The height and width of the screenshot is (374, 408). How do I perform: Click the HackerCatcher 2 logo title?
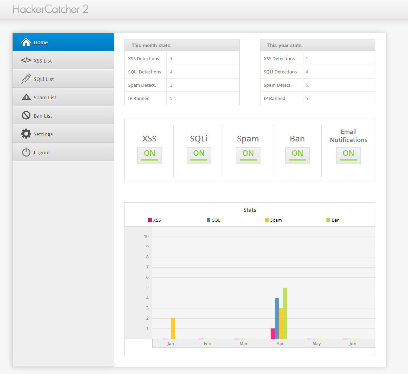(x=50, y=9)
